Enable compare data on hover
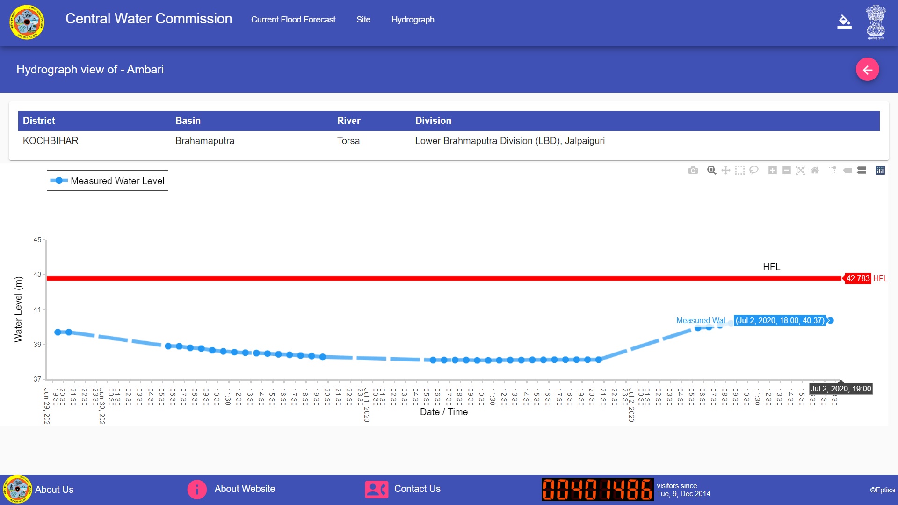The height and width of the screenshot is (505, 898). pyautogui.click(x=862, y=171)
